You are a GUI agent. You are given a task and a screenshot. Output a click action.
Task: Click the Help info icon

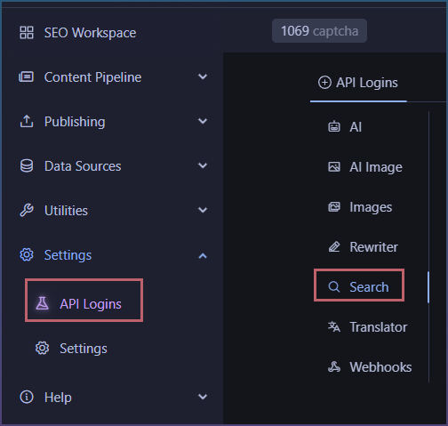click(x=27, y=397)
